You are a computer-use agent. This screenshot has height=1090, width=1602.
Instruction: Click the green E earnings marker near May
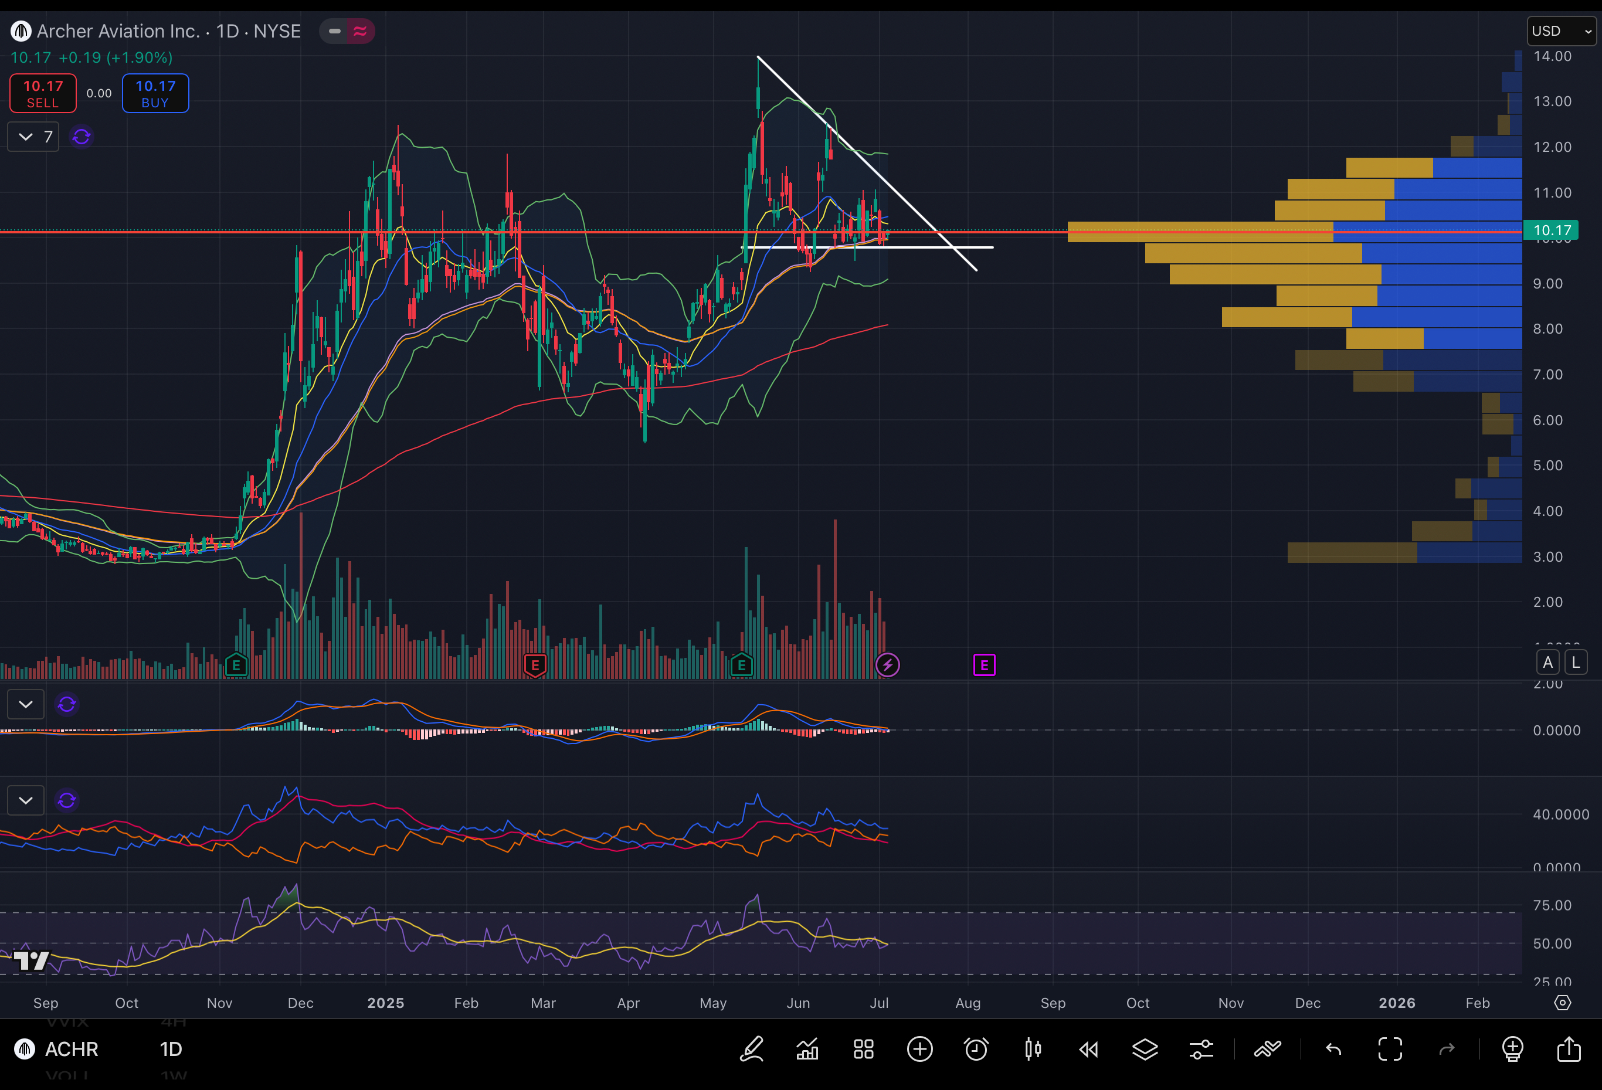tap(741, 665)
